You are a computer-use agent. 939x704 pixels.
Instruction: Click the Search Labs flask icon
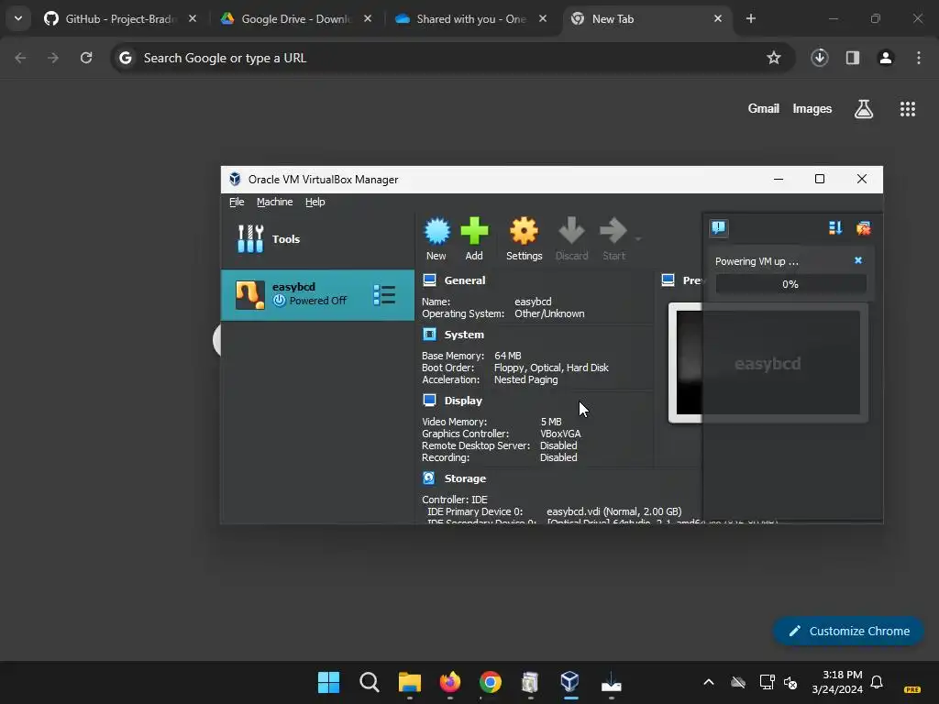point(864,109)
